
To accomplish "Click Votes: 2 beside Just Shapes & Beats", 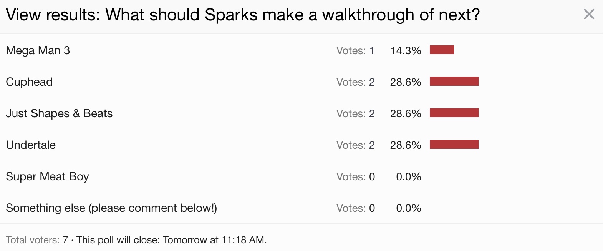I will tap(356, 114).
